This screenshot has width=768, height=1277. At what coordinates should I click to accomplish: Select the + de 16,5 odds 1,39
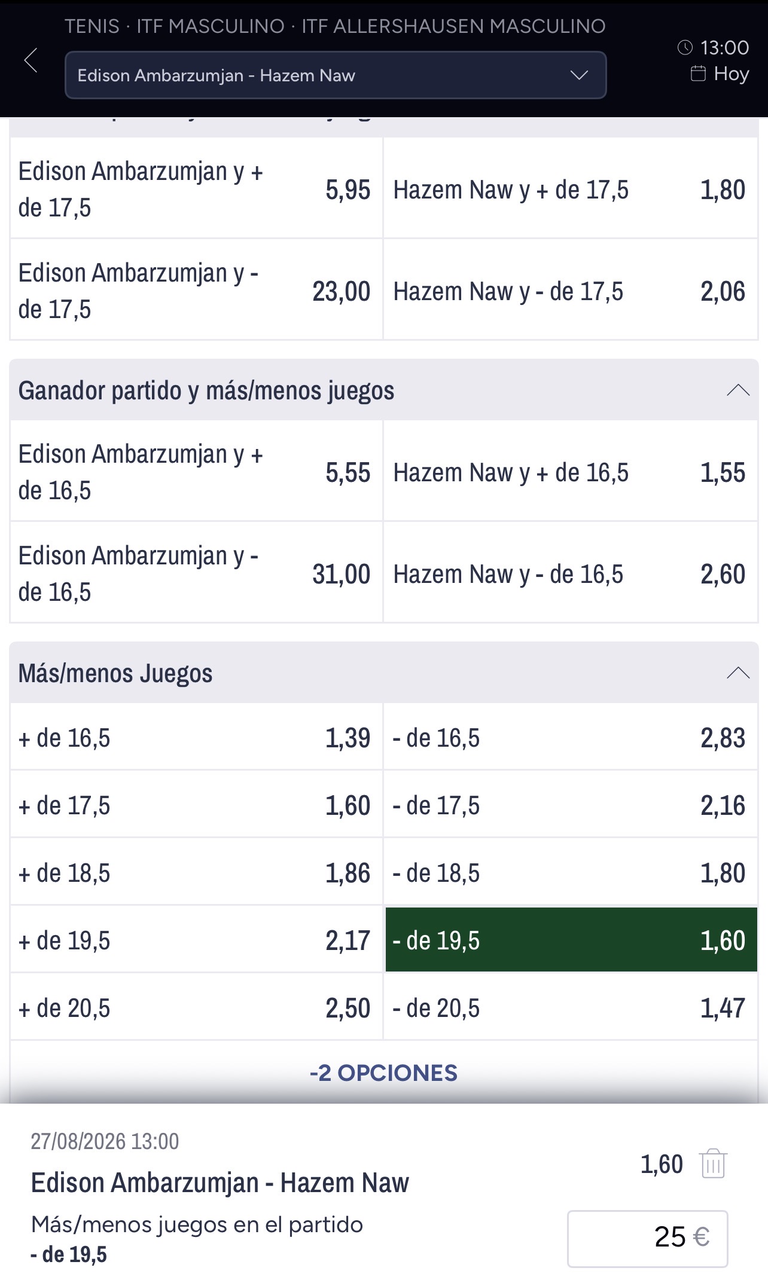coord(196,737)
